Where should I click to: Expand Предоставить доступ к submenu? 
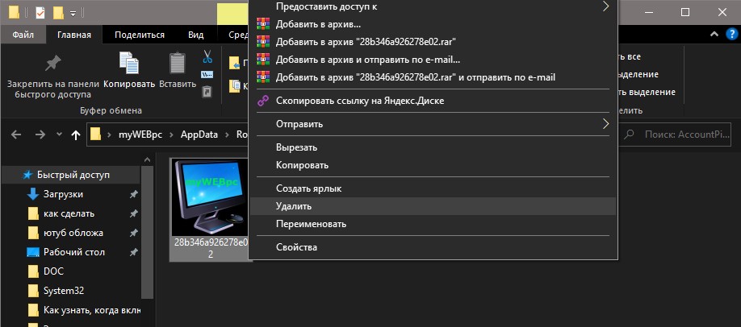[433, 6]
